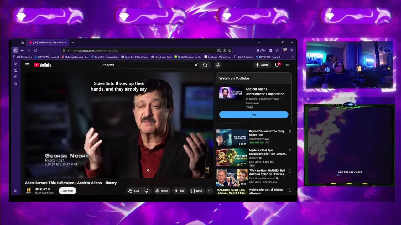Viewport: 401px width, 225px height.
Task: Save the video to a playlist
Action: coord(196,191)
